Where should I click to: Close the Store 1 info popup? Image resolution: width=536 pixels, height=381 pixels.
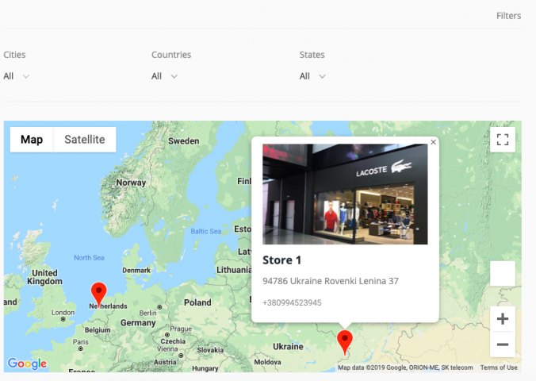(433, 142)
